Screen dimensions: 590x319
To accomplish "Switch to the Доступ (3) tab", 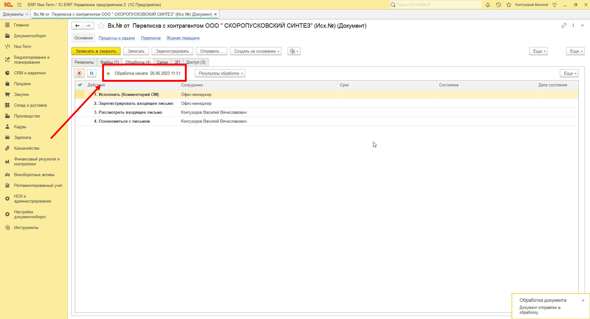I will pyautogui.click(x=196, y=62).
